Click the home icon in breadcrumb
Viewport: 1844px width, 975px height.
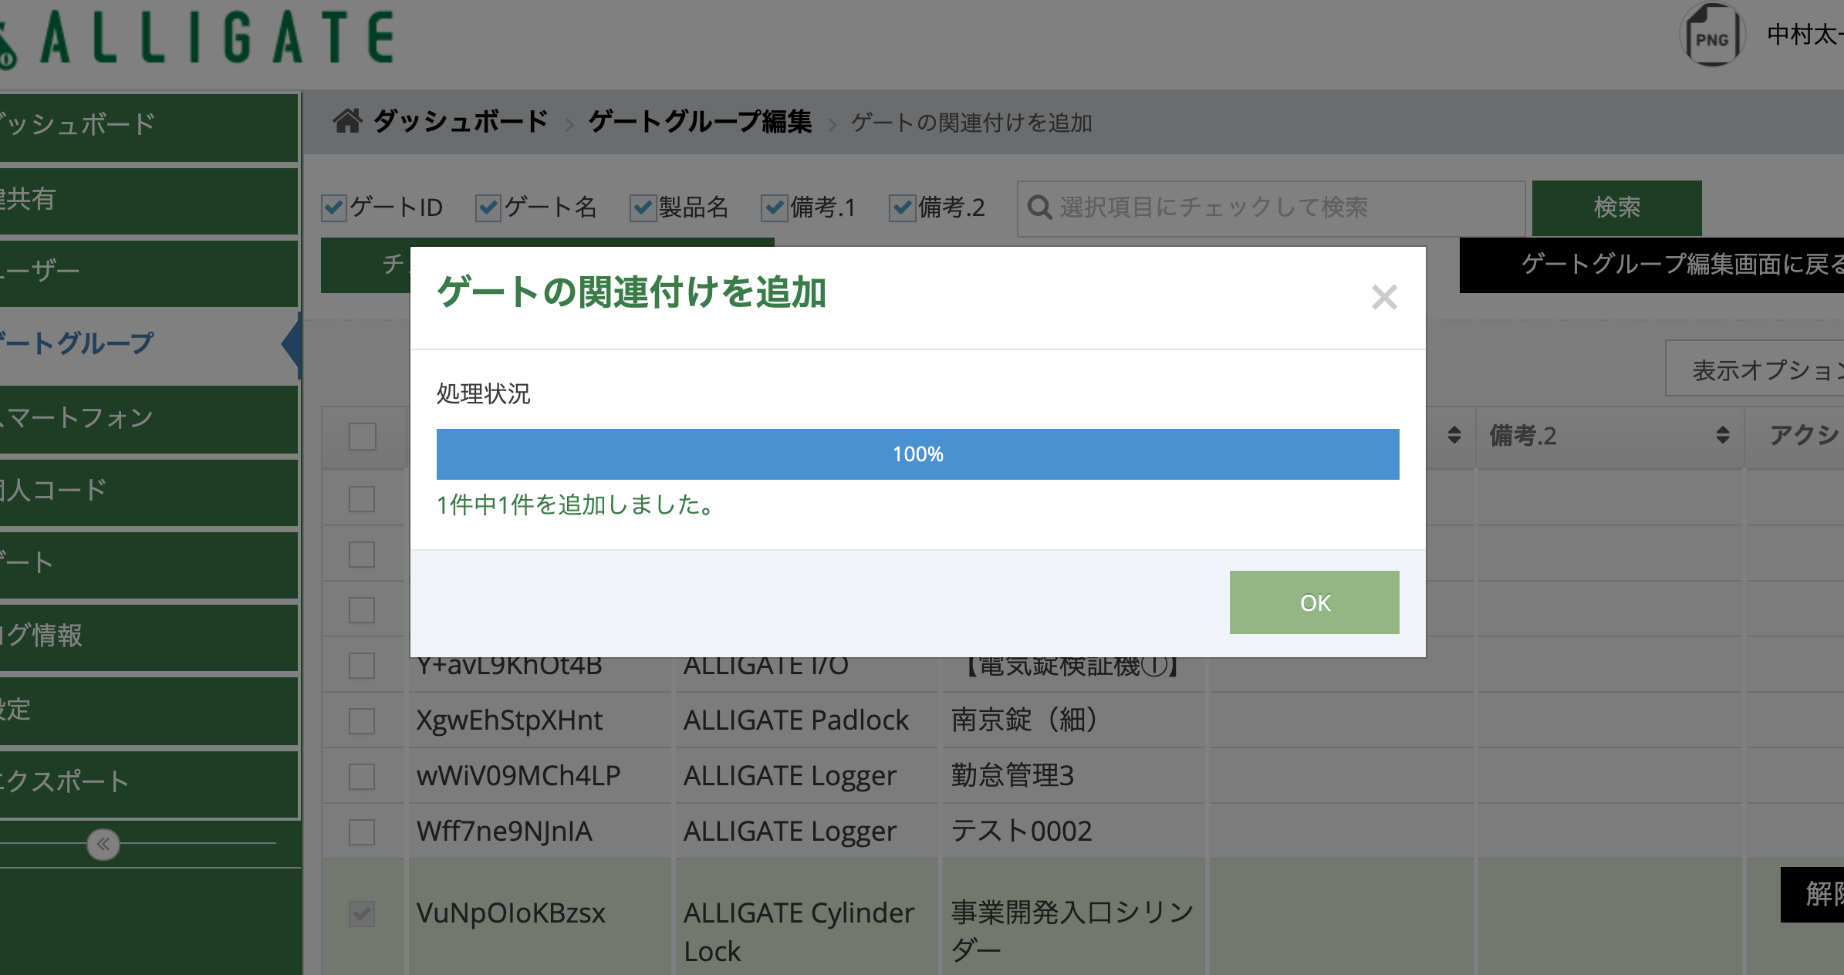(x=347, y=121)
